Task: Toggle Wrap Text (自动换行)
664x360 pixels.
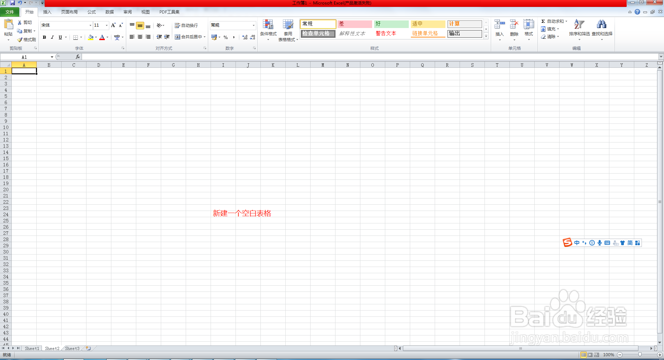Action: pos(186,26)
